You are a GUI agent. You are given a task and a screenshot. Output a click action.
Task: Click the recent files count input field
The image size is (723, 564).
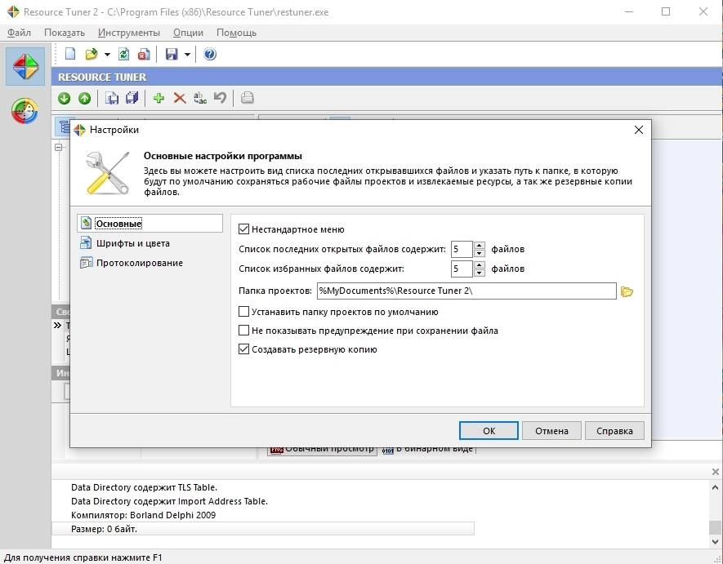pyautogui.click(x=462, y=249)
